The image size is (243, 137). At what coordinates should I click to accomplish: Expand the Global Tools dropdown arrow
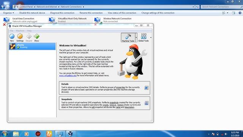tap(151, 37)
